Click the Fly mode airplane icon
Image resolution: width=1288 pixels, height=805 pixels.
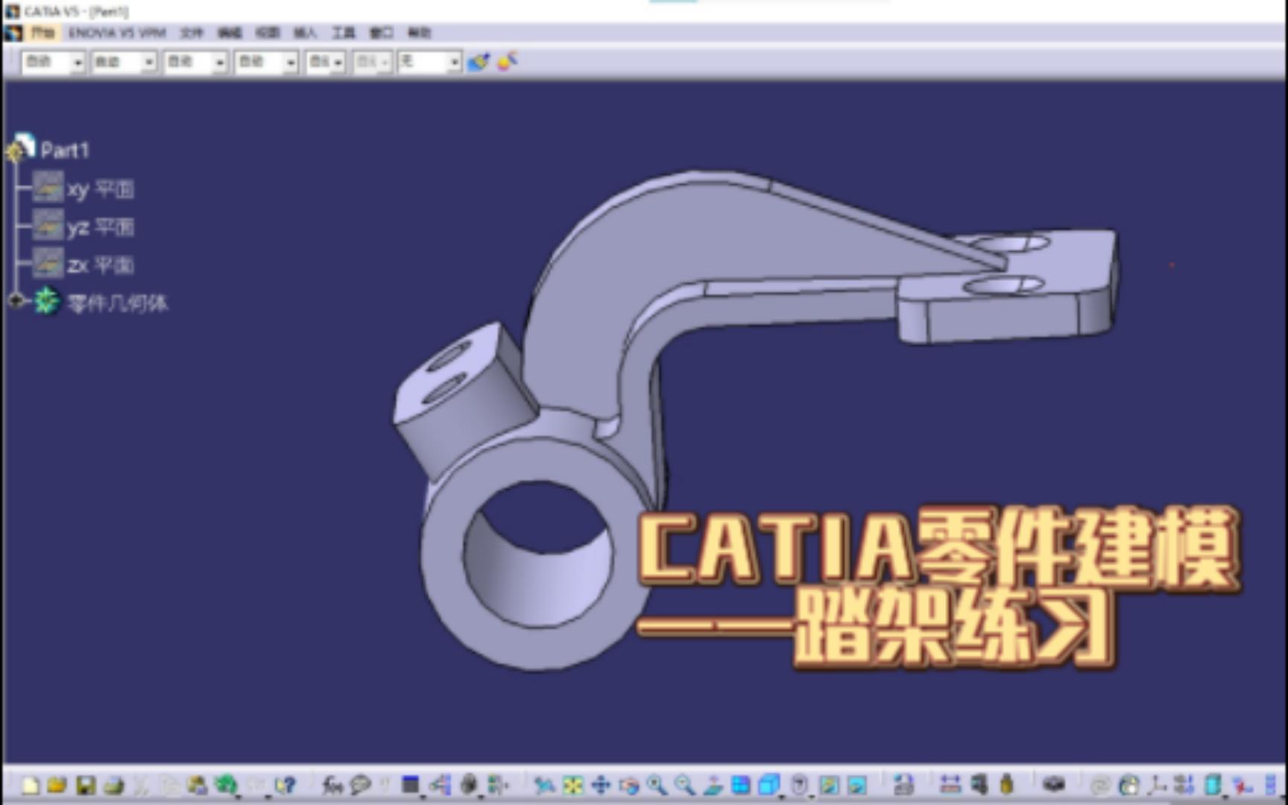click(x=545, y=785)
